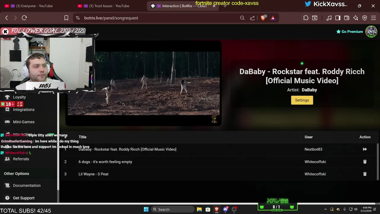Open the song request Settings
Viewport: 380px width, 214px height.
(x=302, y=100)
